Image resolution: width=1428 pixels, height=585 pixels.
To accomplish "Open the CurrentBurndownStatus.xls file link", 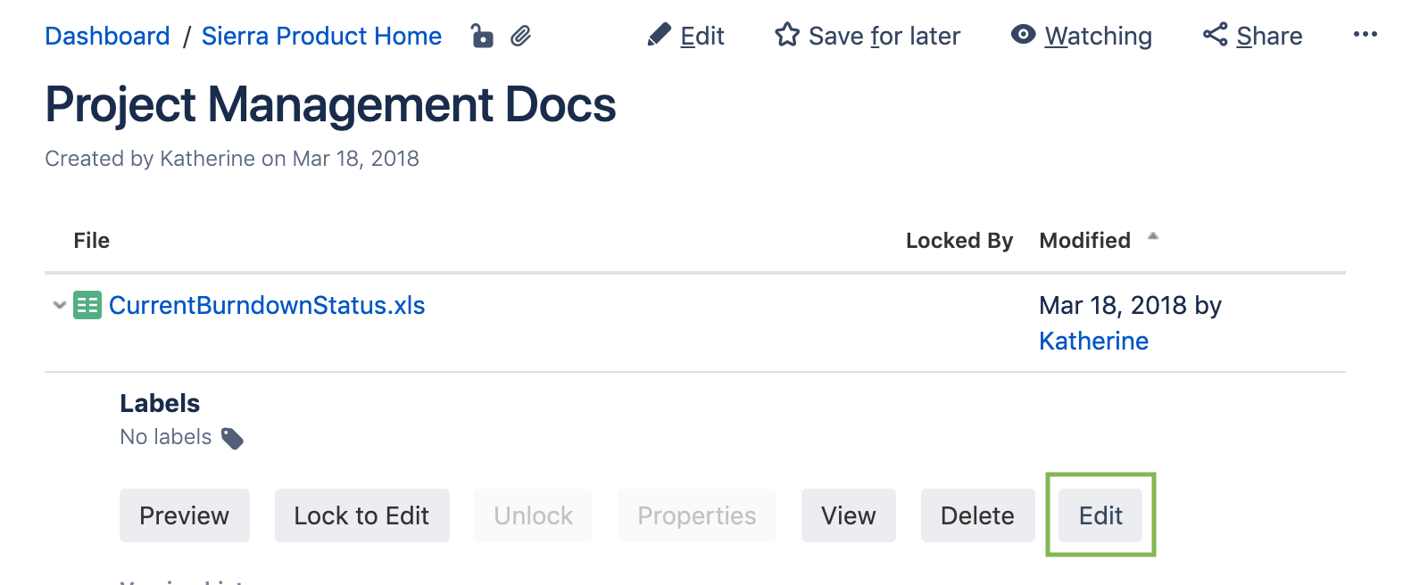I will coord(267,305).
